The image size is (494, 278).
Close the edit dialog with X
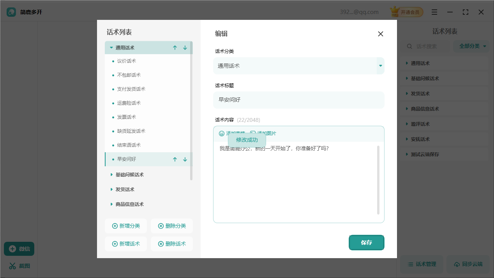coord(381,34)
